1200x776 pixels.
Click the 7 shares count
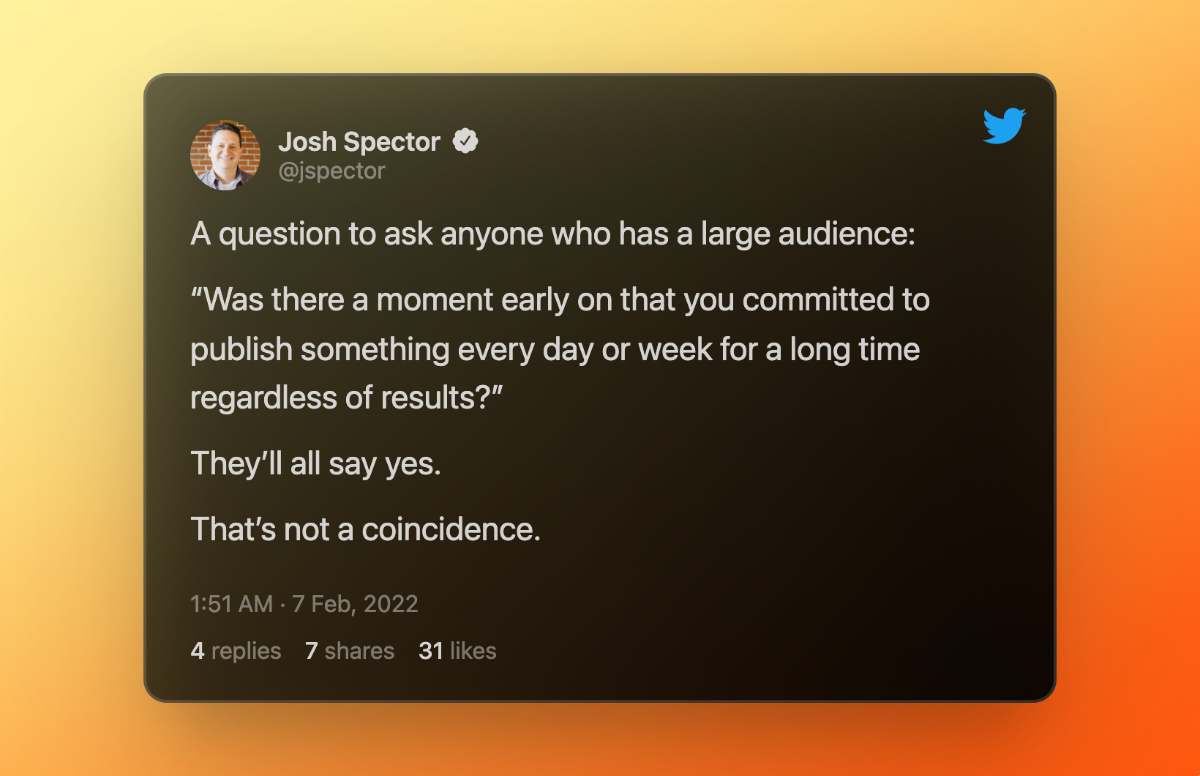click(350, 650)
